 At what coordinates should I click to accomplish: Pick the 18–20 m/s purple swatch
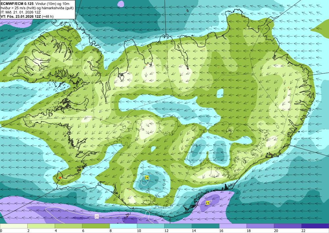260,226
